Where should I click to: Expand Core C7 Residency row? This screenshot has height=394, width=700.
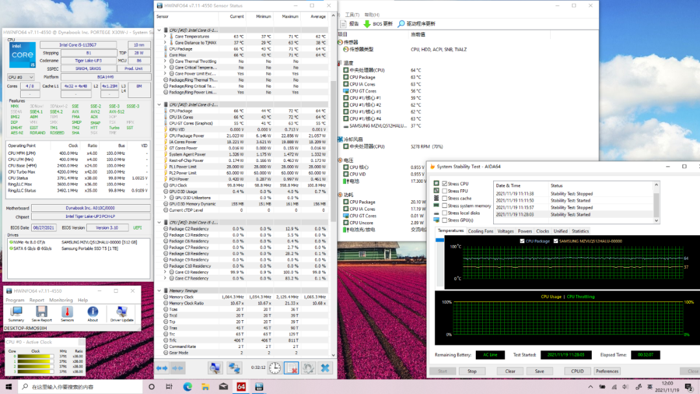click(165, 278)
